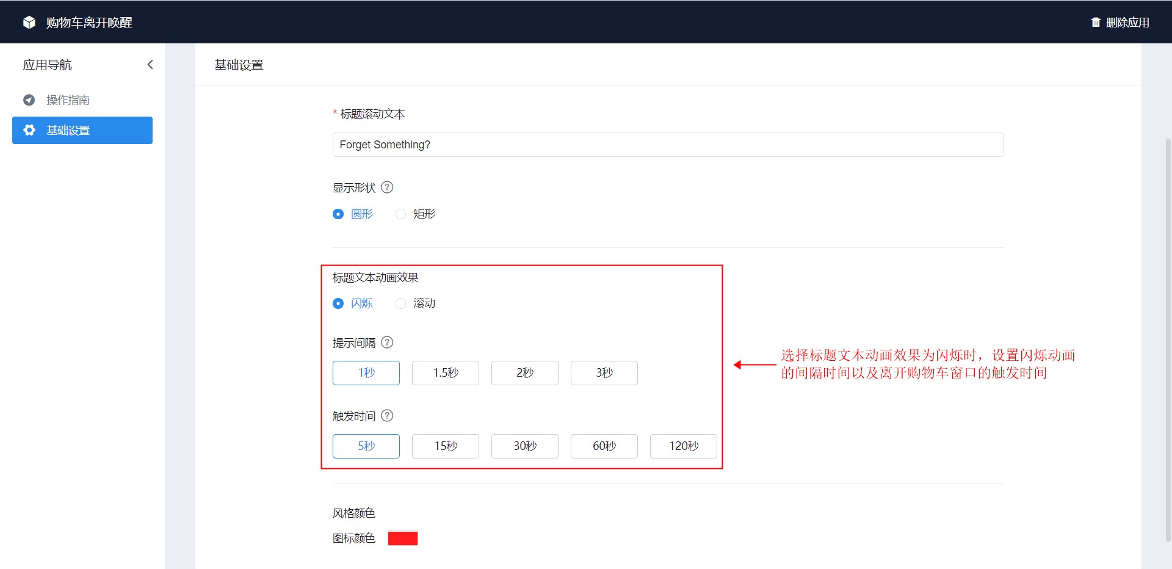Click the app cube logo icon

click(x=29, y=23)
